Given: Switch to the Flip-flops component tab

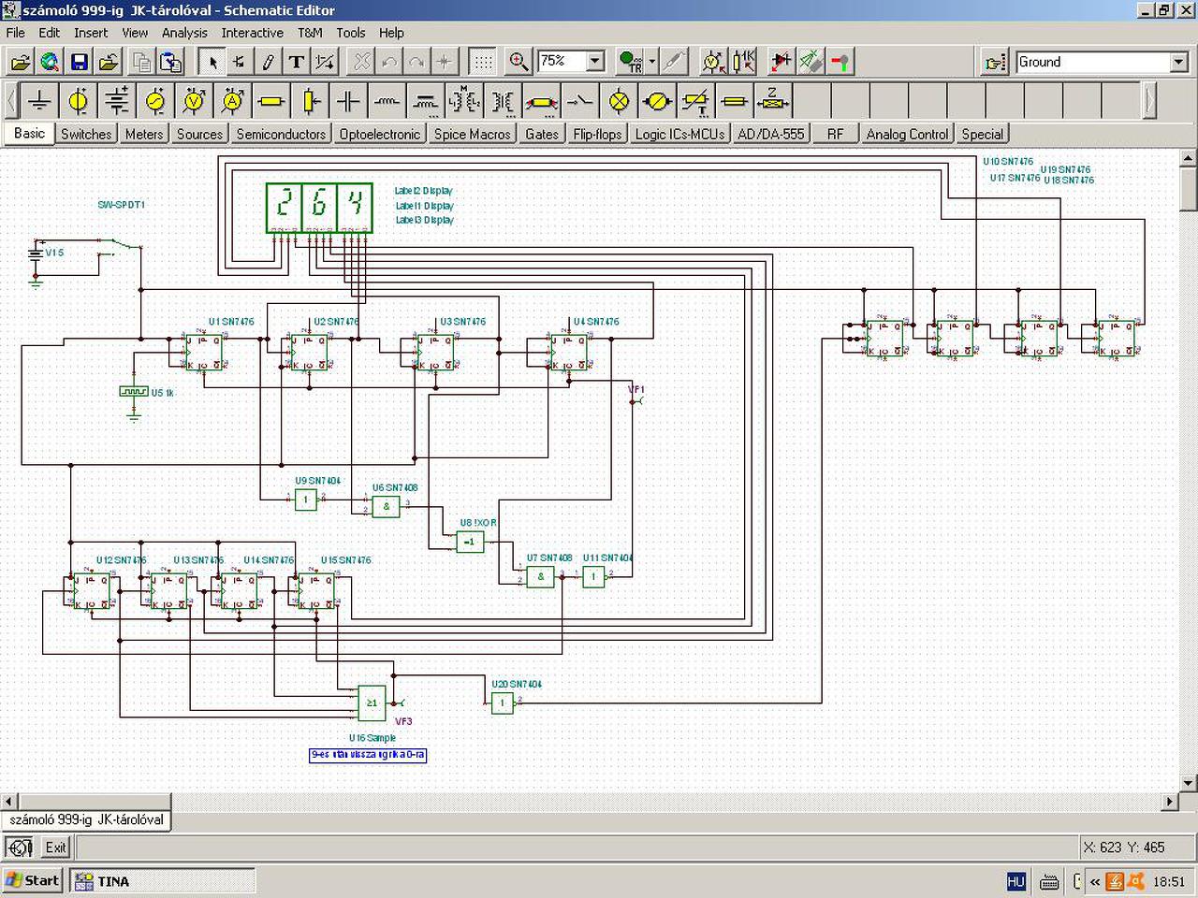Looking at the screenshot, I should pyautogui.click(x=597, y=134).
